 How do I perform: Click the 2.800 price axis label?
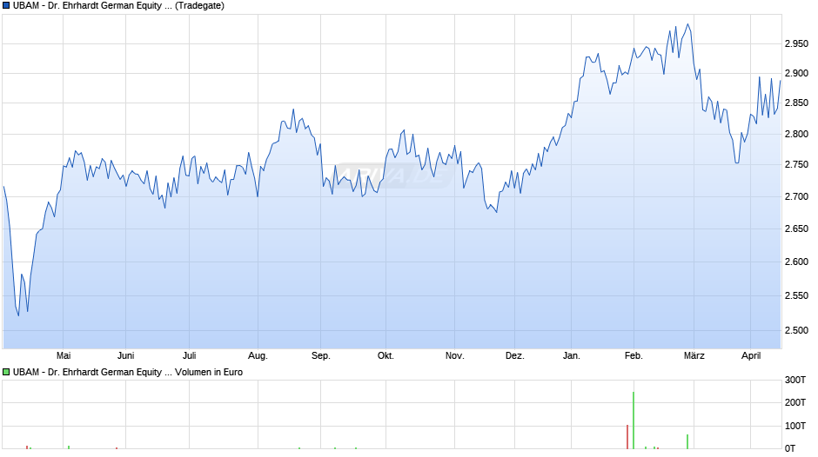pyautogui.click(x=796, y=134)
